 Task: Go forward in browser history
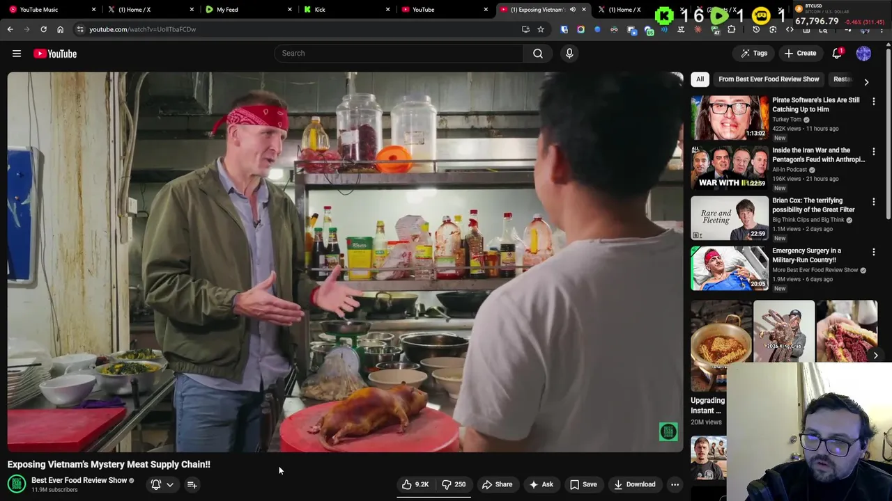[x=26, y=29]
